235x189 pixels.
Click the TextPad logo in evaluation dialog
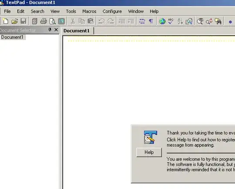(x=151, y=137)
